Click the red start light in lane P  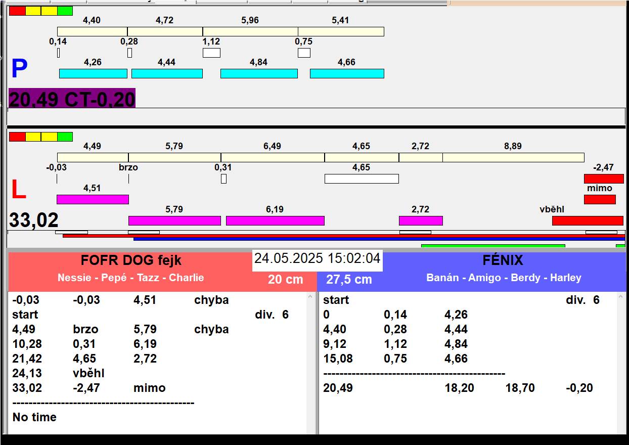[x=17, y=11]
